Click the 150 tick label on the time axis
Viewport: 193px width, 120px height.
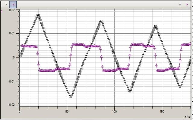[x=162, y=111]
